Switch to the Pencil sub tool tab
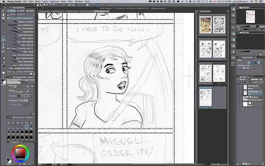 point(20,11)
